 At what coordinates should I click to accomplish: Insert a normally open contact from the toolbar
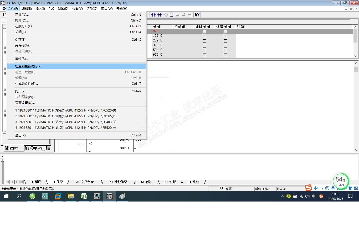153,15
